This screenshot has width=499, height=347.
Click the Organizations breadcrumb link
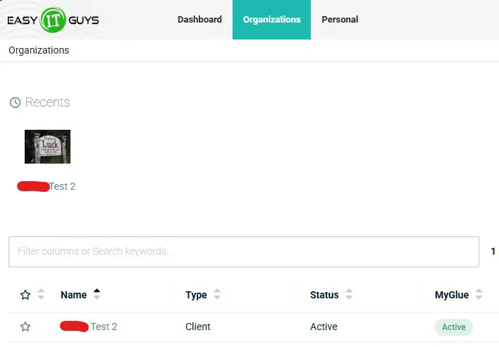(x=39, y=50)
